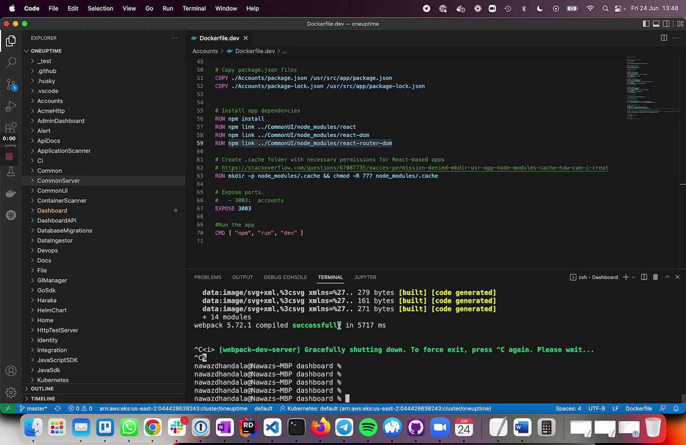The width and height of the screenshot is (686, 445).
Task: Switch to the PROBLEMS panel tab
Action: (207, 277)
